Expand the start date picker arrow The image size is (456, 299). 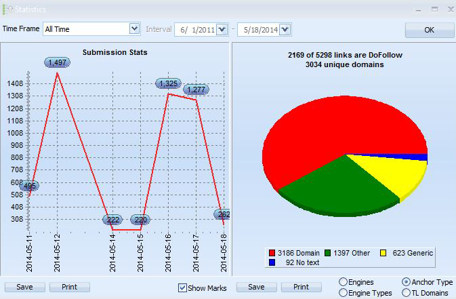(x=222, y=30)
